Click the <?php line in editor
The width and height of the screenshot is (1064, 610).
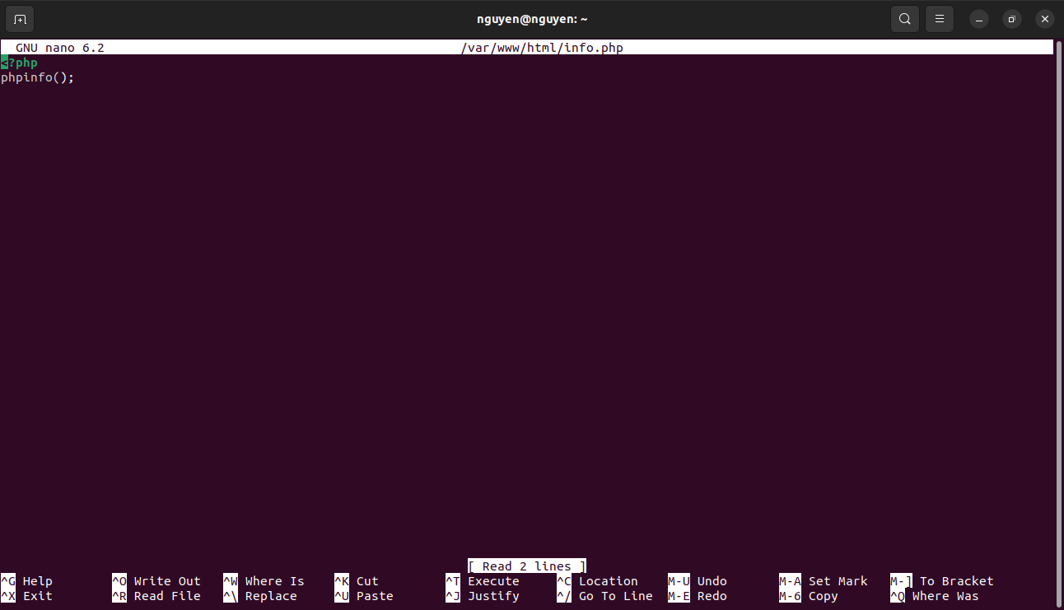[19, 63]
